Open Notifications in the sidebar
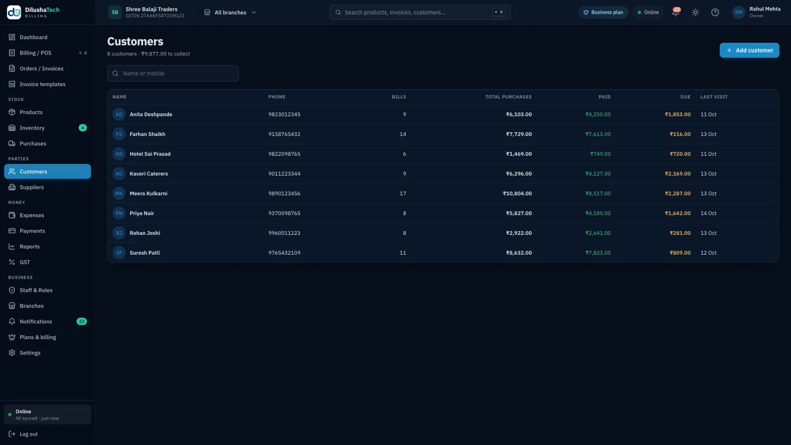Screen dimensions: 791x445 47,321
